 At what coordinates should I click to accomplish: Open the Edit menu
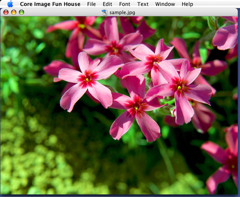click(x=108, y=4)
